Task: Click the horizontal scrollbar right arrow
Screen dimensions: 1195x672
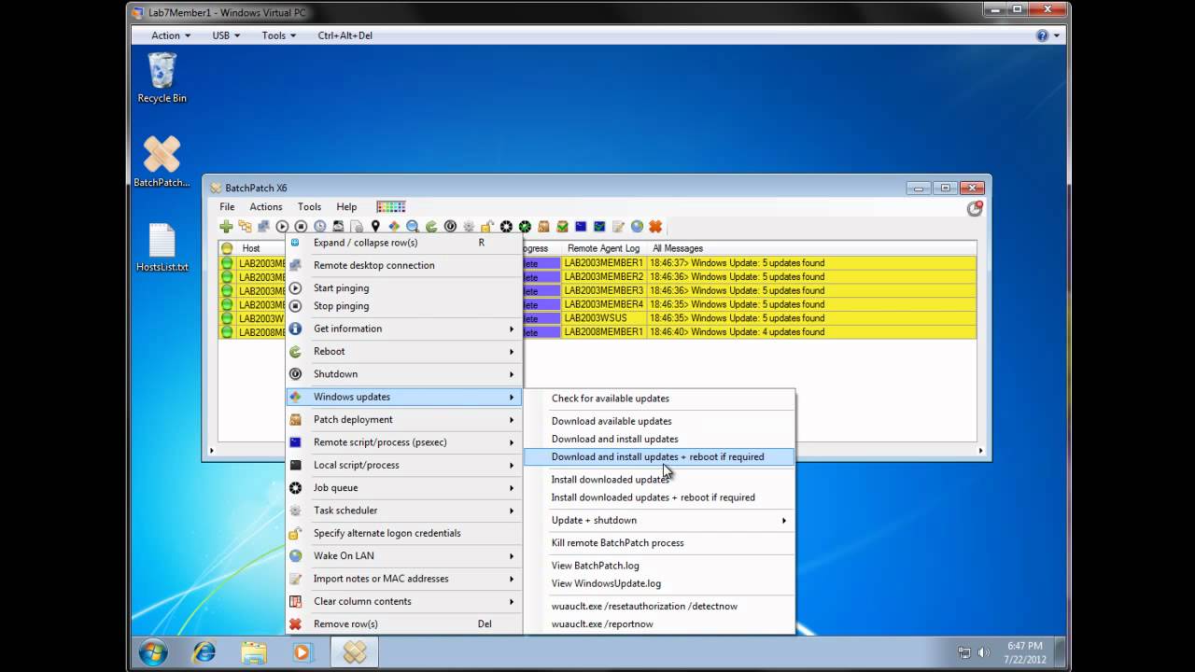Action: pyautogui.click(x=980, y=451)
